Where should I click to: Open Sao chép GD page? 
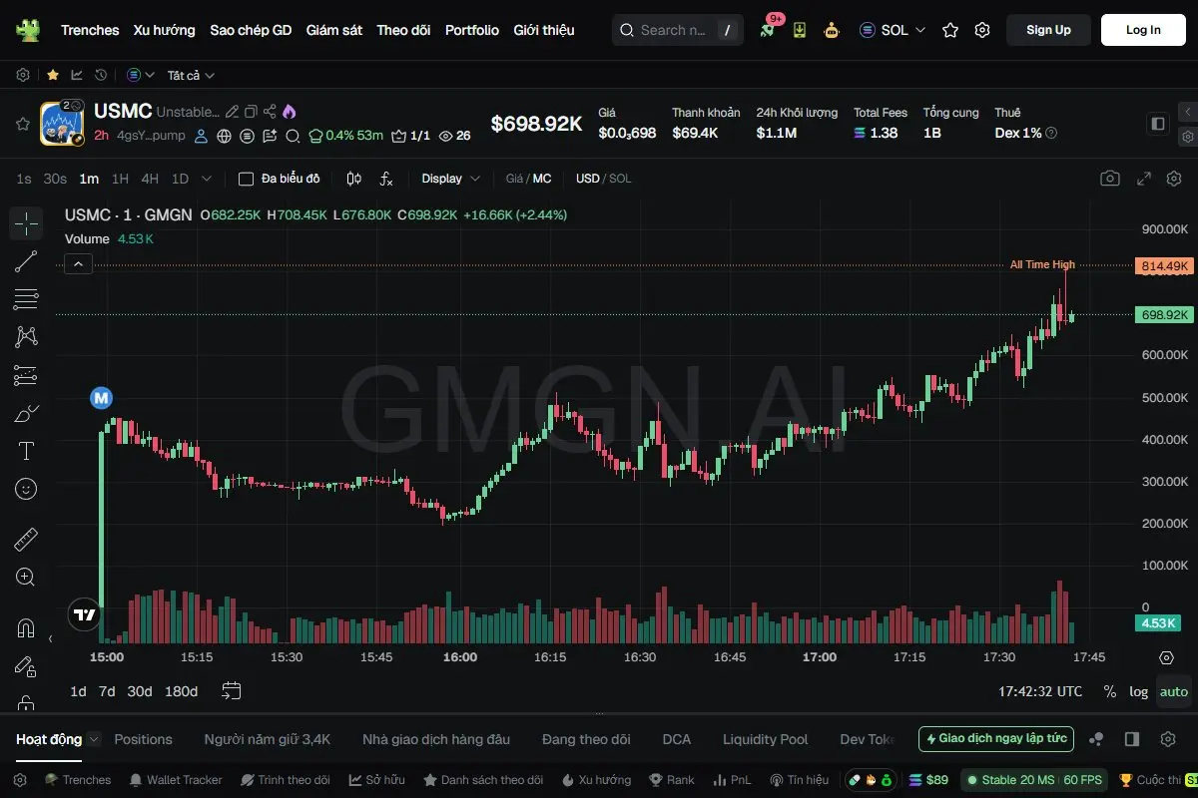251,30
